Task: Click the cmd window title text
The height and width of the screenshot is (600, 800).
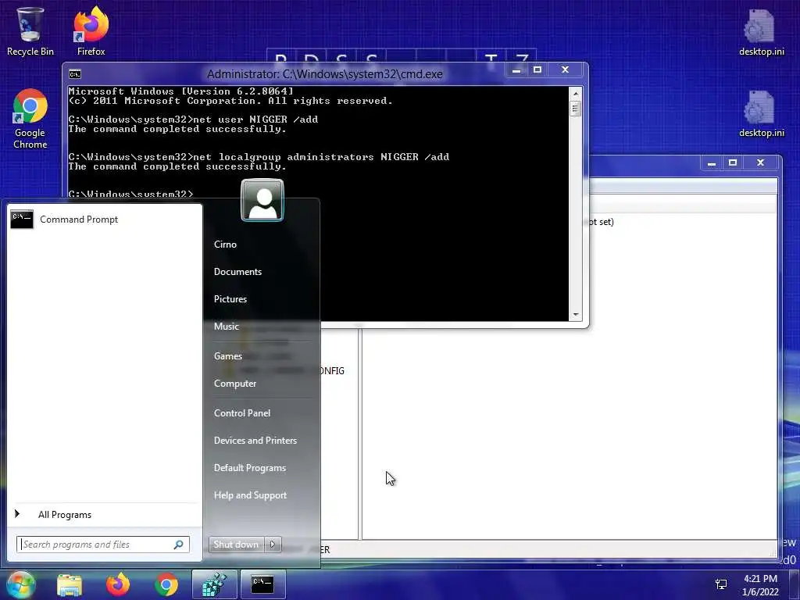Action: click(x=325, y=74)
